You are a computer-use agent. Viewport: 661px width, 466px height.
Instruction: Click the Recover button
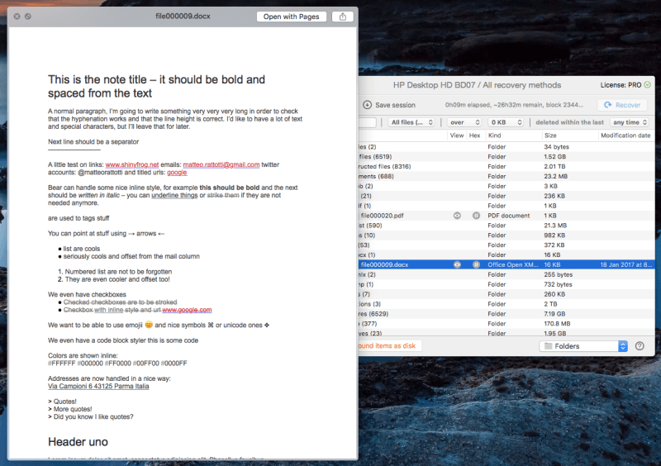click(x=622, y=105)
